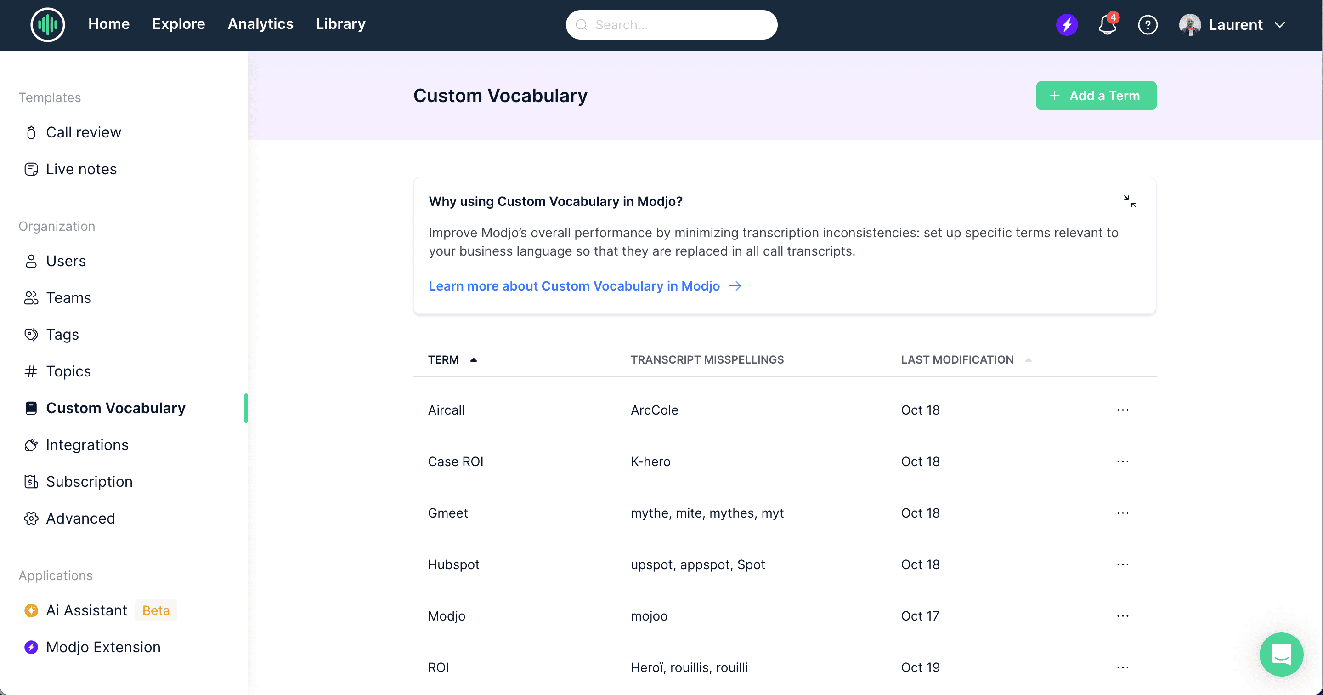Expand the Laurent user menu chevron
The width and height of the screenshot is (1323, 695).
(x=1280, y=25)
